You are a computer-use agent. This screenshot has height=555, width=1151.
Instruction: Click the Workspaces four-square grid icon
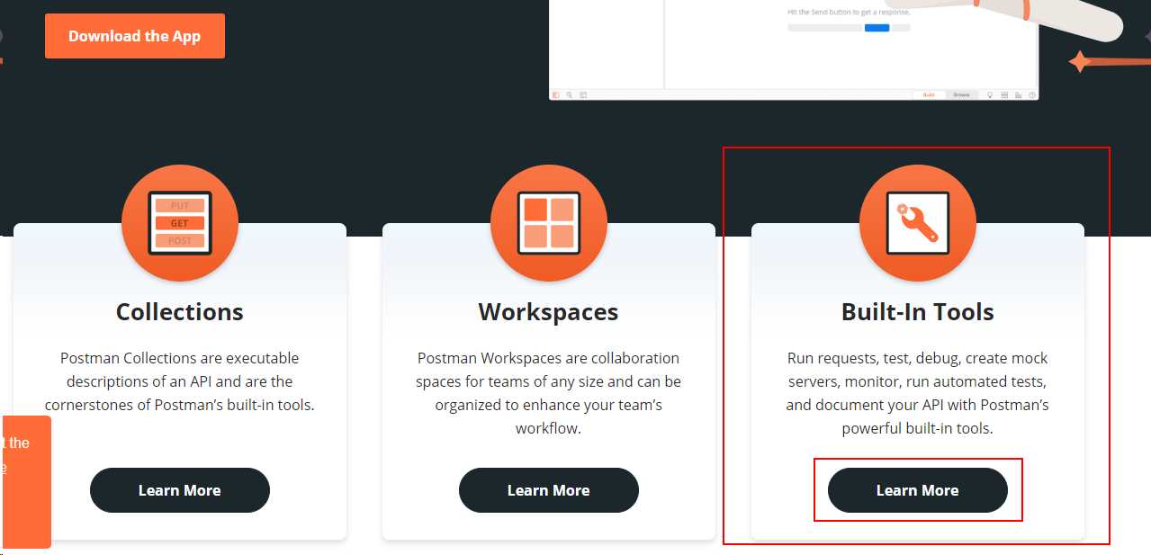click(549, 223)
